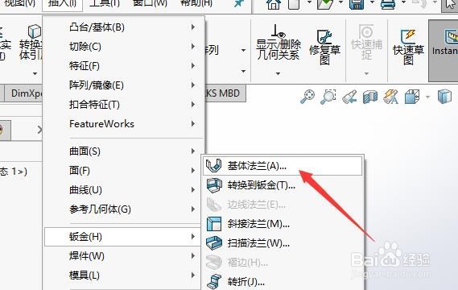Click the new document icon
Viewport: 458px width, 290px height.
(x=294, y=4)
